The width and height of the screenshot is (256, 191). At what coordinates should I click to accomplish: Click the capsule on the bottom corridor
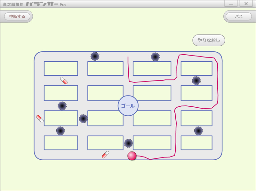point(105,155)
